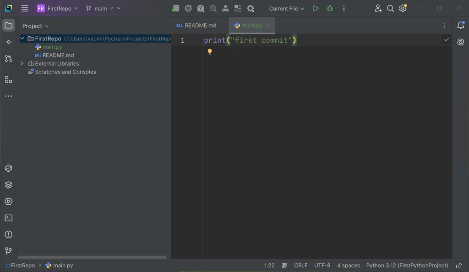Toggle read-only lock in the status bar
The image size is (469, 272).
tap(458, 266)
